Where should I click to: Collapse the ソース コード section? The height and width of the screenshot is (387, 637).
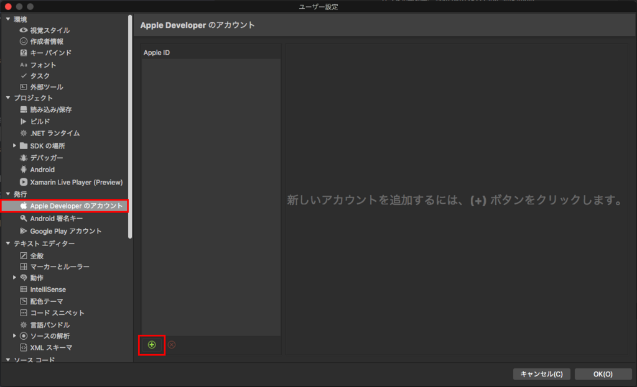[8, 360]
